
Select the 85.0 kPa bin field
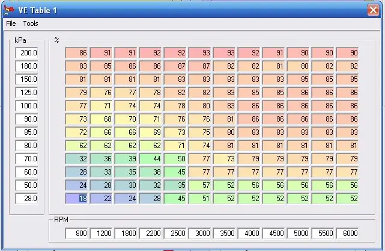[x=27, y=132]
